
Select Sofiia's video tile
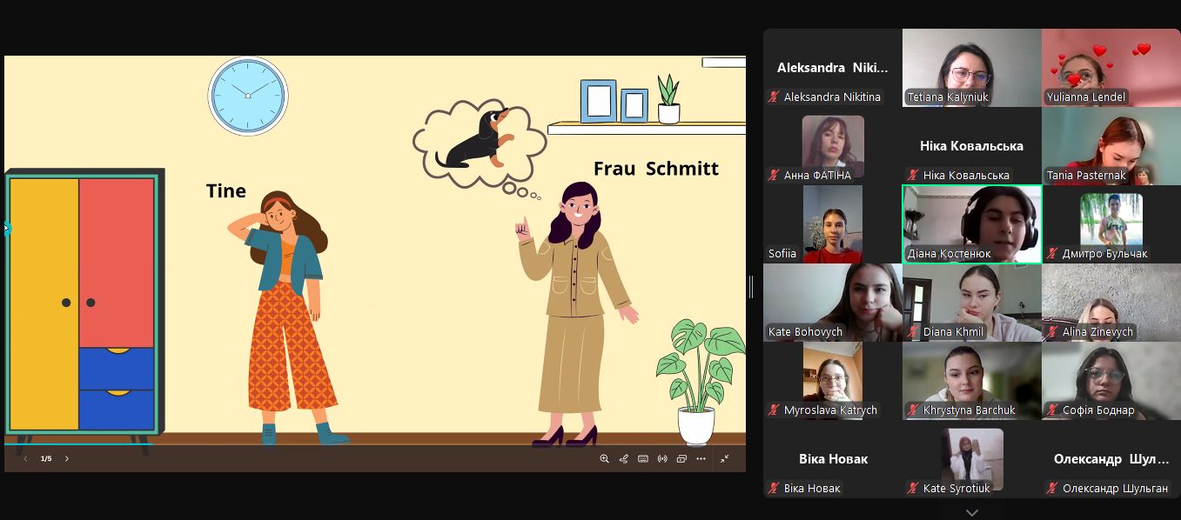coord(833,224)
